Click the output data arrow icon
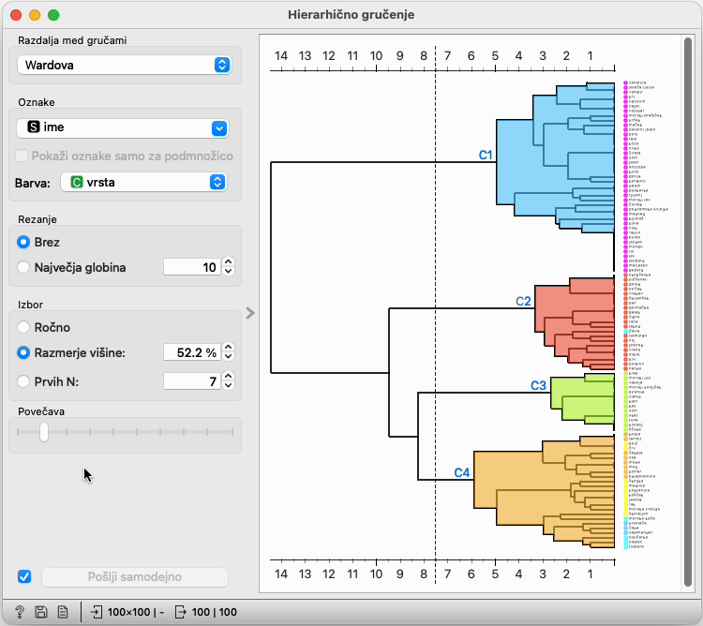 click(180, 612)
